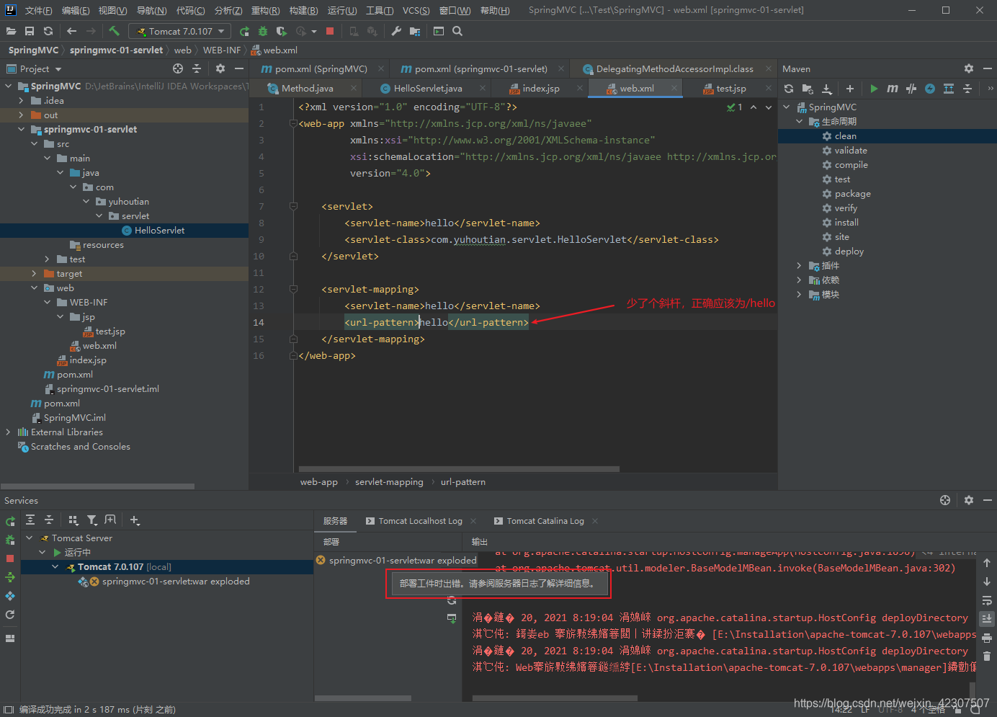Click the green Run Maven Build icon
Image resolution: width=997 pixels, height=717 pixels.
coord(874,89)
